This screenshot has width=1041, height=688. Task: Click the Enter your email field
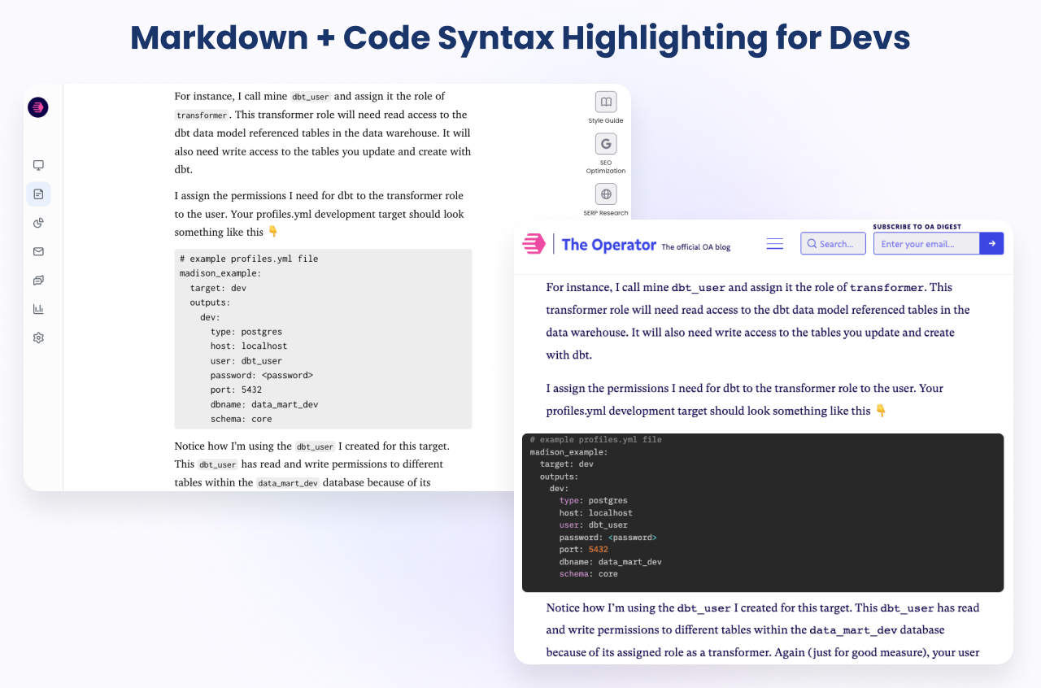(926, 243)
